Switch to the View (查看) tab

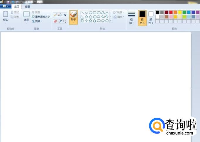27,6
